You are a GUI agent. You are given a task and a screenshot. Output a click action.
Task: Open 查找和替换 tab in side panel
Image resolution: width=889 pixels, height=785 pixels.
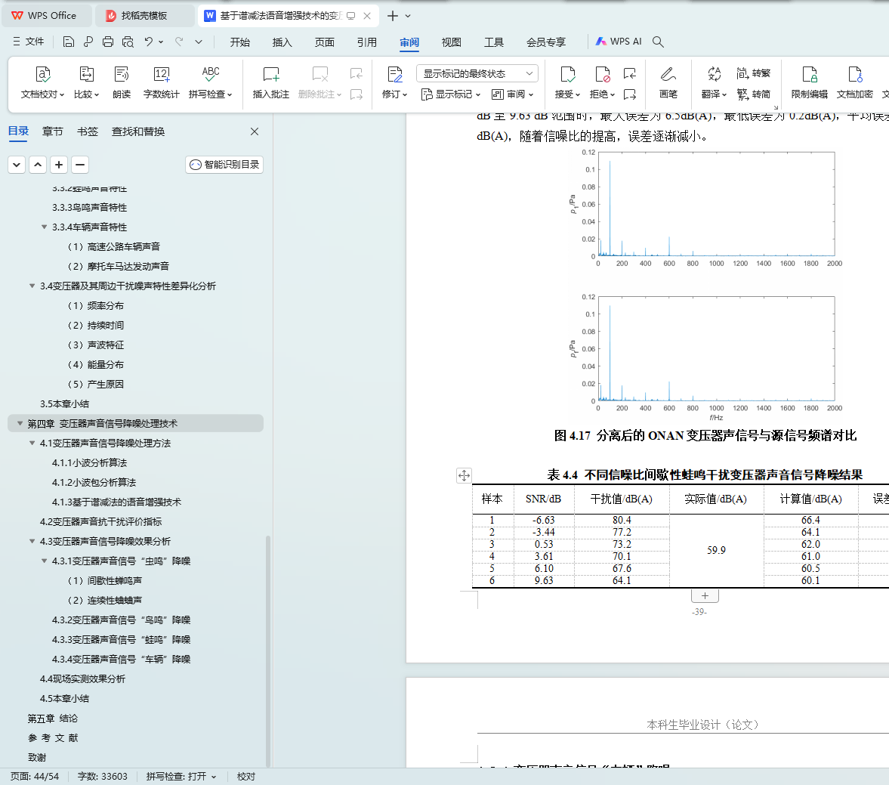click(x=138, y=131)
